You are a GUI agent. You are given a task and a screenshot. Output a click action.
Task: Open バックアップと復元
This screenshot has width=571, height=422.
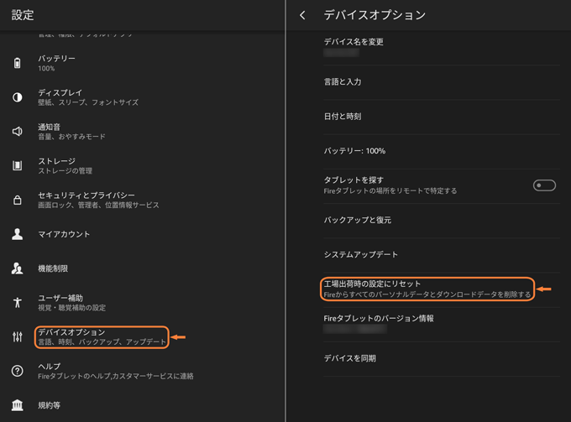442,221
